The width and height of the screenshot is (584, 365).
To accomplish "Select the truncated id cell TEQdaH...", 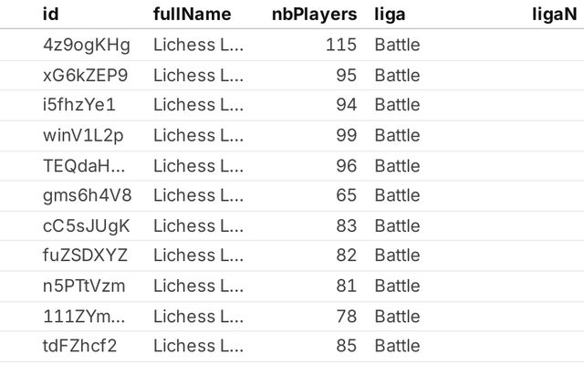I will [84, 165].
